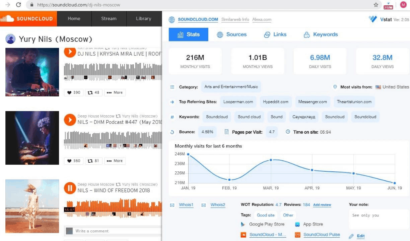Viewport: 410px width, 241px height.
Task: Seek in the Wind of Freedom waveform
Action: pos(113,207)
